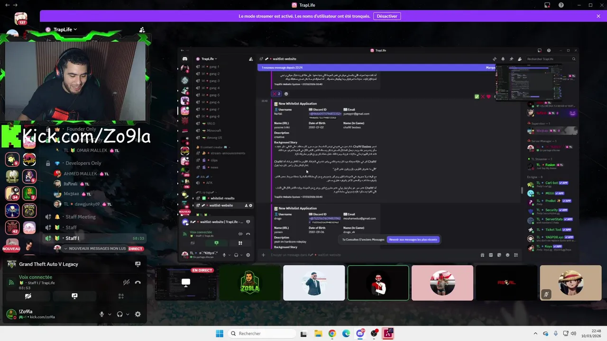Open headphone output options chevron
The width and height of the screenshot is (607, 341).
pyautogui.click(x=128, y=314)
